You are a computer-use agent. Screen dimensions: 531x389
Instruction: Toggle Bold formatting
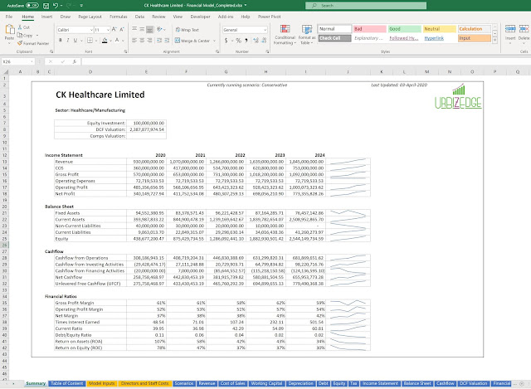[x=61, y=41]
